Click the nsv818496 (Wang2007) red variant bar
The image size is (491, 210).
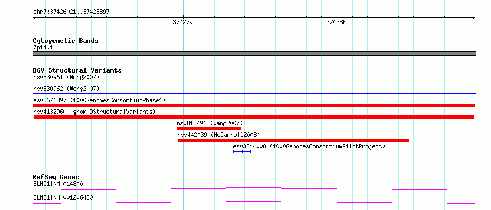[209, 129]
